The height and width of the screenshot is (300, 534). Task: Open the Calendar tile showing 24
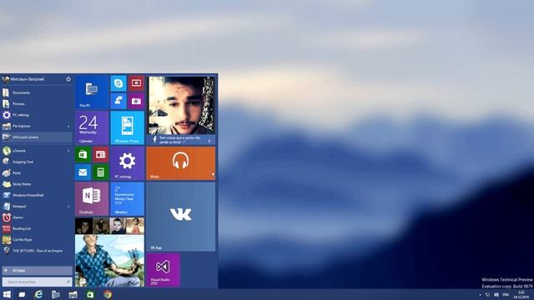pos(92,127)
